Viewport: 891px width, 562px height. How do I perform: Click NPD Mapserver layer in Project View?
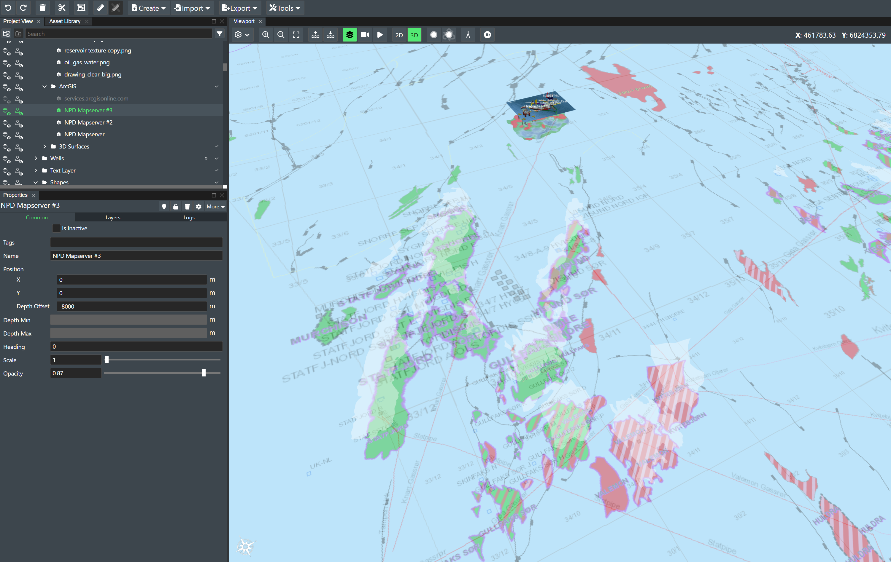pyautogui.click(x=84, y=134)
